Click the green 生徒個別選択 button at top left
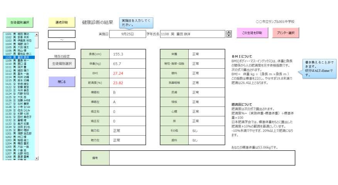Screen dimensions: 338x185 pyautogui.click(x=19, y=22)
